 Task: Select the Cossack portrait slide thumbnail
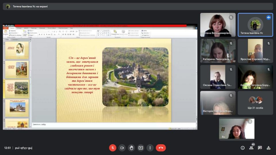point(17,50)
